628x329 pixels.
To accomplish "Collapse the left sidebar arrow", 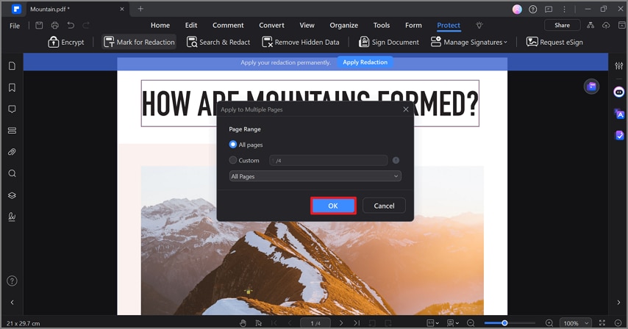I will point(12,303).
